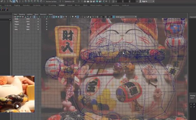The image size is (196, 120).
Task: Toggle textured display in viewport
Action: pyautogui.click(x=64, y=17)
